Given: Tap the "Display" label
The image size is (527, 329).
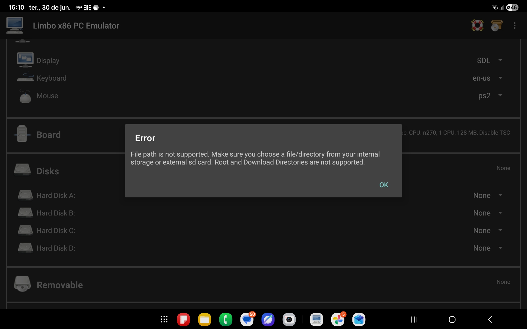Looking at the screenshot, I should [x=48, y=61].
